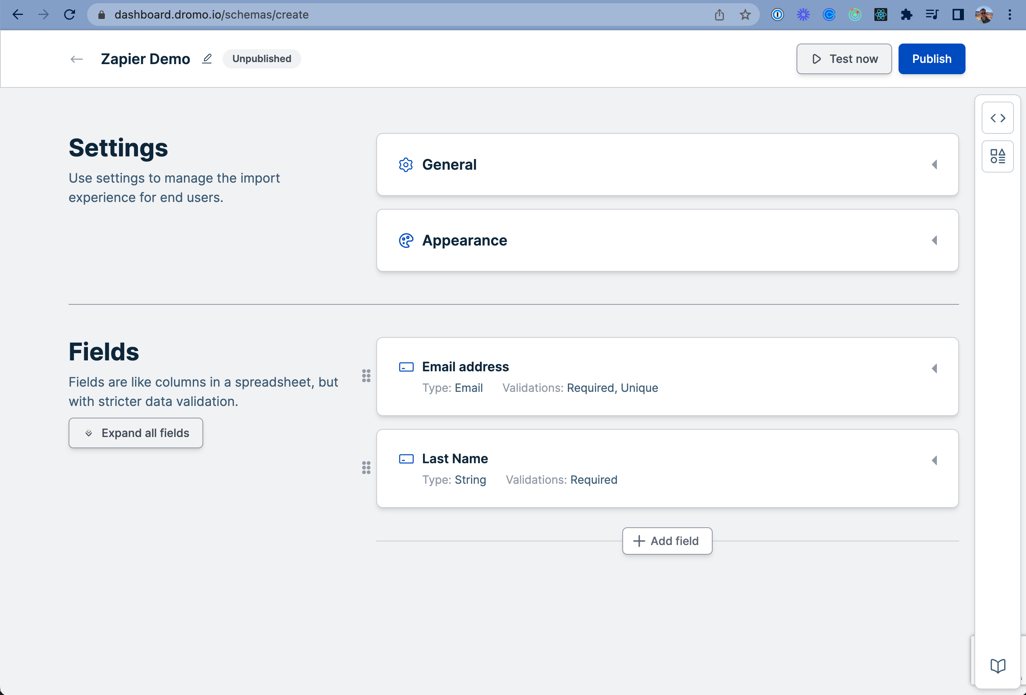Open the templates shapes panel icon
The width and height of the screenshot is (1026, 695).
pyautogui.click(x=997, y=156)
